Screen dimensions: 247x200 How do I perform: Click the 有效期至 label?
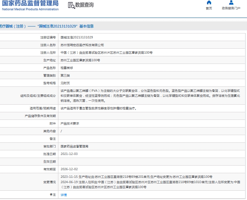click(49, 169)
